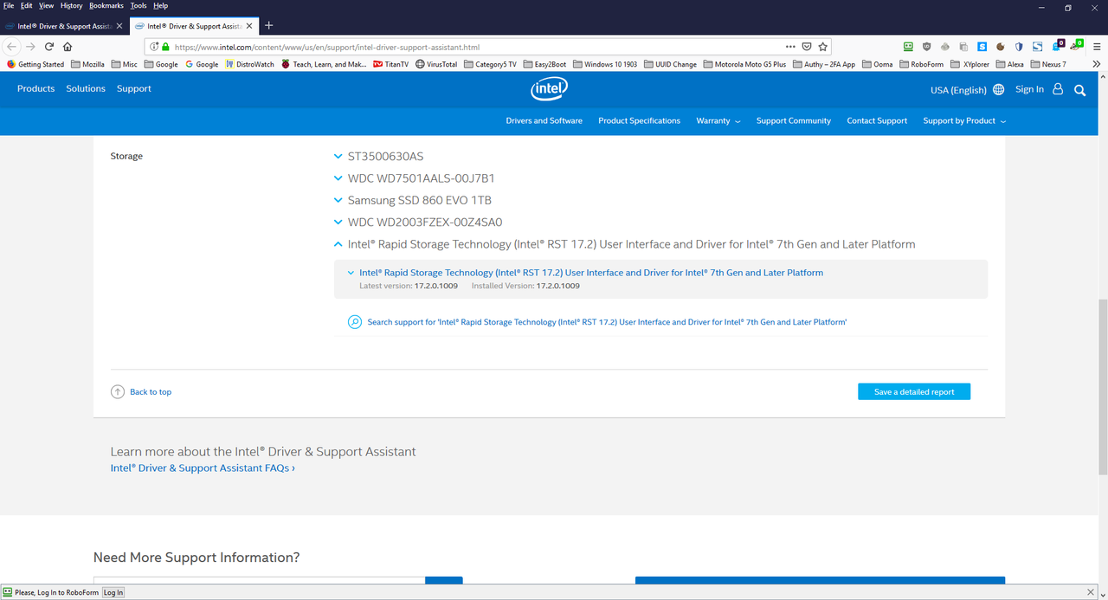The height and width of the screenshot is (600, 1108).
Task: Close the active Intel Driver tab
Action: (x=251, y=26)
